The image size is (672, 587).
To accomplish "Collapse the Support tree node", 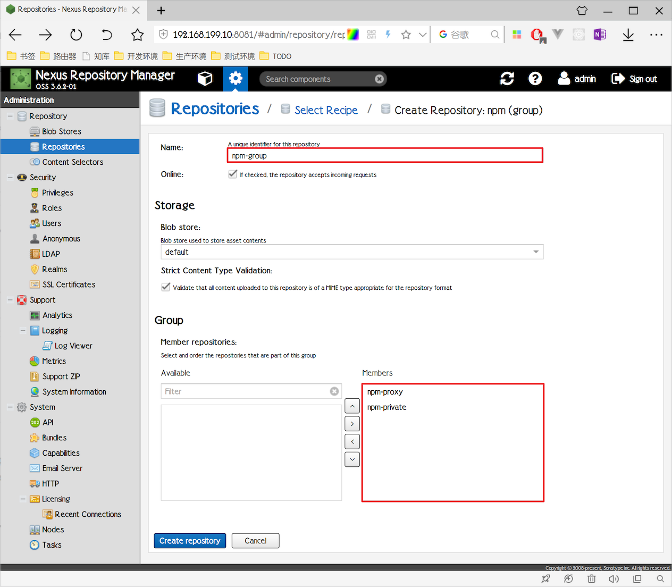I will pyautogui.click(x=10, y=300).
